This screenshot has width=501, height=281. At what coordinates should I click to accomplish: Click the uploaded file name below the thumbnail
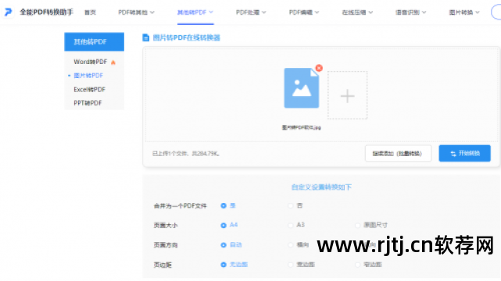(x=301, y=127)
